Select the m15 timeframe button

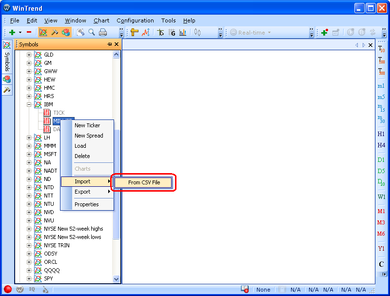(x=381, y=108)
